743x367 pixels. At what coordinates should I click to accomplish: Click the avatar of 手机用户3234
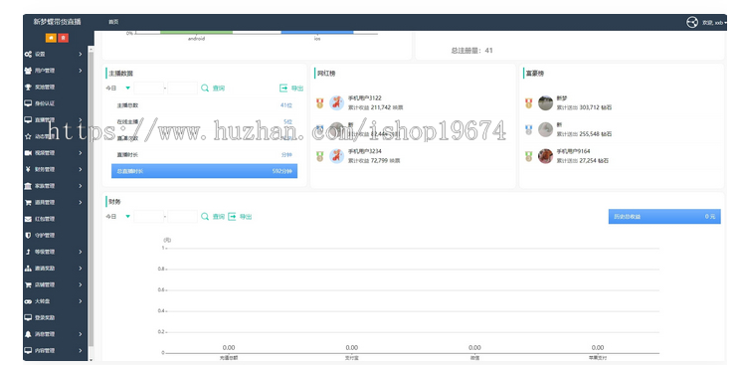click(336, 156)
